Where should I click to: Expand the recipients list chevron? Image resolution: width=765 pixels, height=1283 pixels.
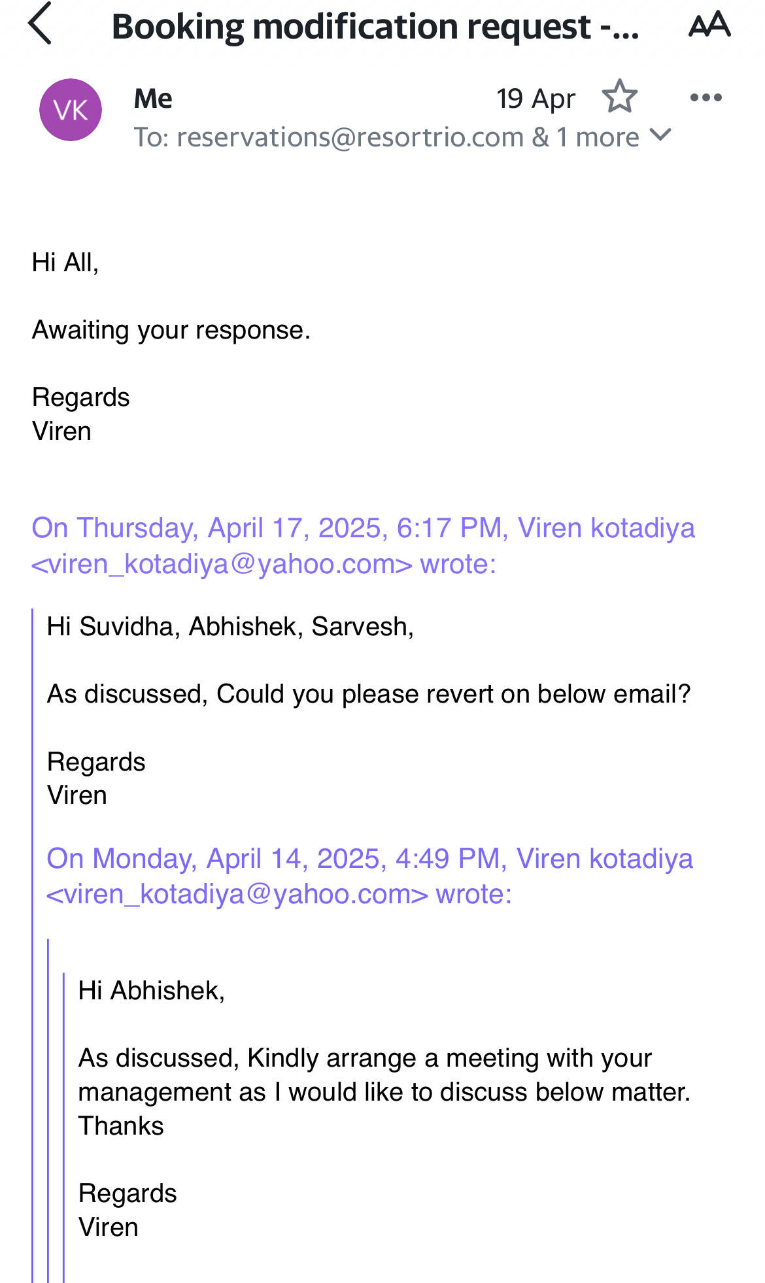[x=661, y=135]
